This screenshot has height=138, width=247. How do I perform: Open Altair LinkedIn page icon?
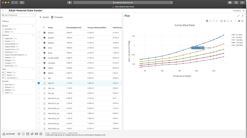(x=28, y=134)
